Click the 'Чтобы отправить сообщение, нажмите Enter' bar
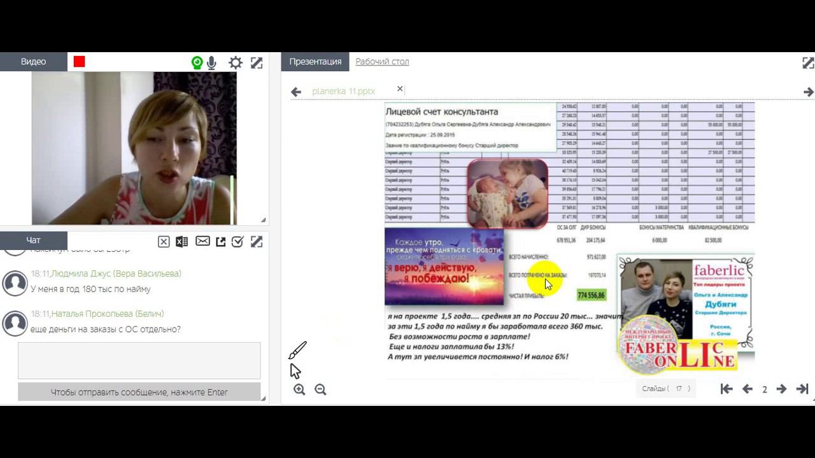The height and width of the screenshot is (458, 815). coord(139,392)
